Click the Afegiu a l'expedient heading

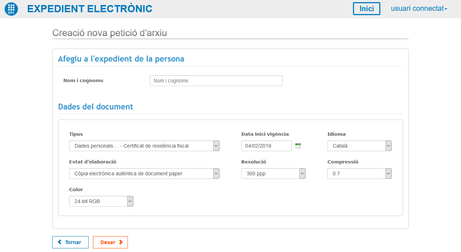(x=121, y=59)
